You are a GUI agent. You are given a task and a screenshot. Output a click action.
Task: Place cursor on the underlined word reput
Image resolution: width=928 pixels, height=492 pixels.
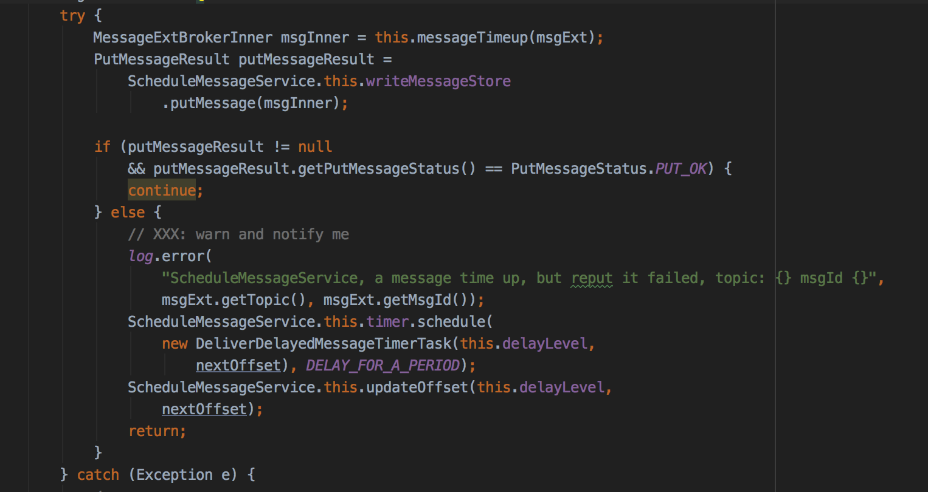pyautogui.click(x=592, y=278)
